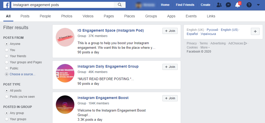Open Instagram Daily Engagement Group title
The width and height of the screenshot is (265, 123).
click(x=108, y=66)
